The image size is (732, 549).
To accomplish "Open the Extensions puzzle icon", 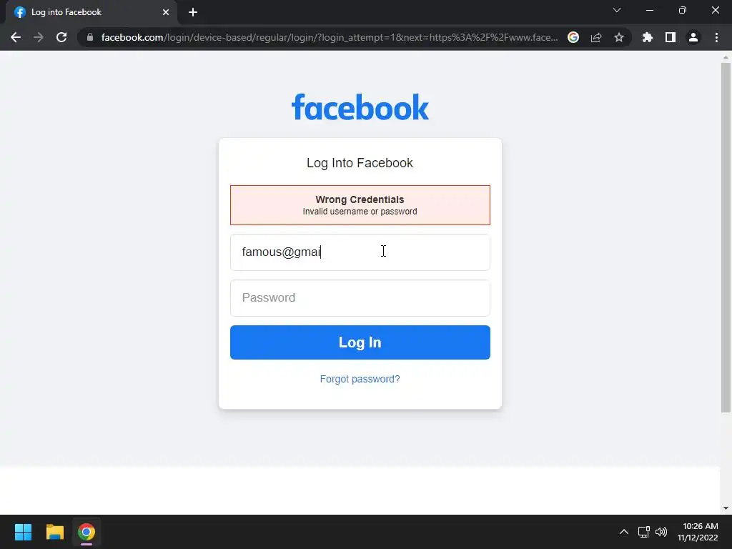I will 648,37.
